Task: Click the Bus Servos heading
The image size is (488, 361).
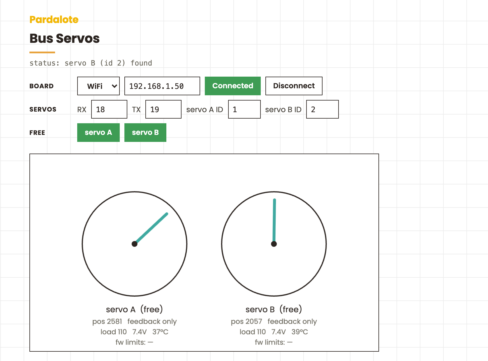Action: (x=64, y=38)
